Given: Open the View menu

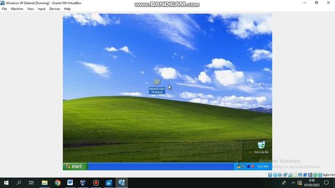Looking at the screenshot, I should 30,9.
